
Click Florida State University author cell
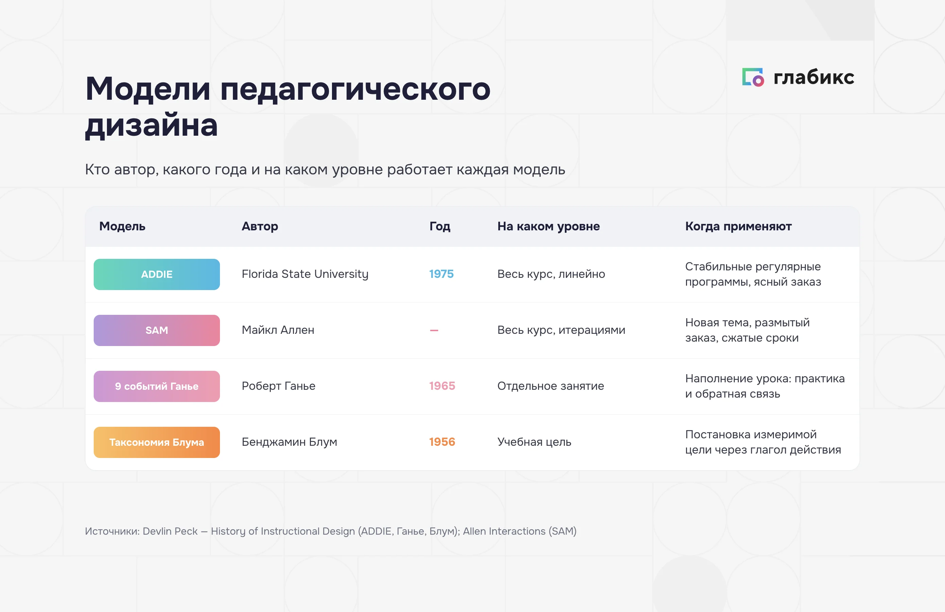(305, 274)
